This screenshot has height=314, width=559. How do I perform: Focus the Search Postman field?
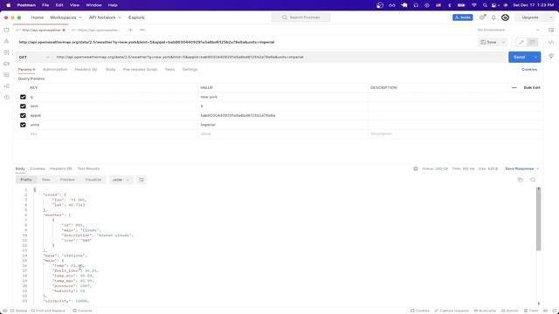[x=300, y=17]
